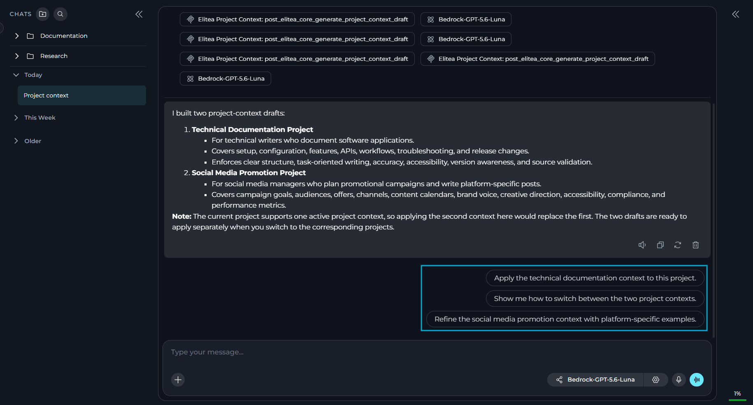Click the plus attachment button in message box

tap(178, 380)
